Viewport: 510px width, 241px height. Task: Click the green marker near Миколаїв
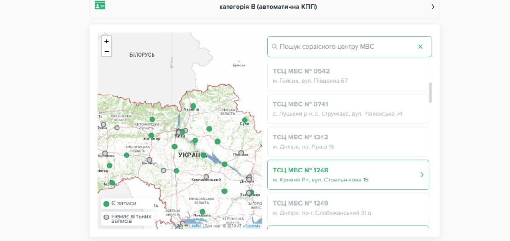tap(203, 212)
